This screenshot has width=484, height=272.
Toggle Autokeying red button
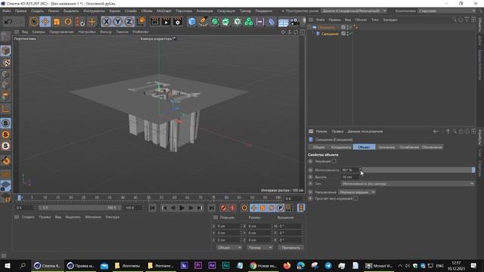coord(232,208)
